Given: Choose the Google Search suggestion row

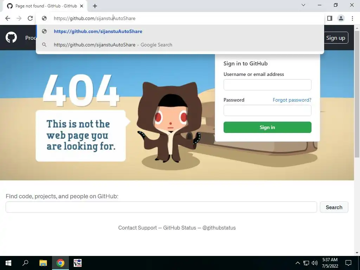Looking at the screenshot, I should pos(180,45).
